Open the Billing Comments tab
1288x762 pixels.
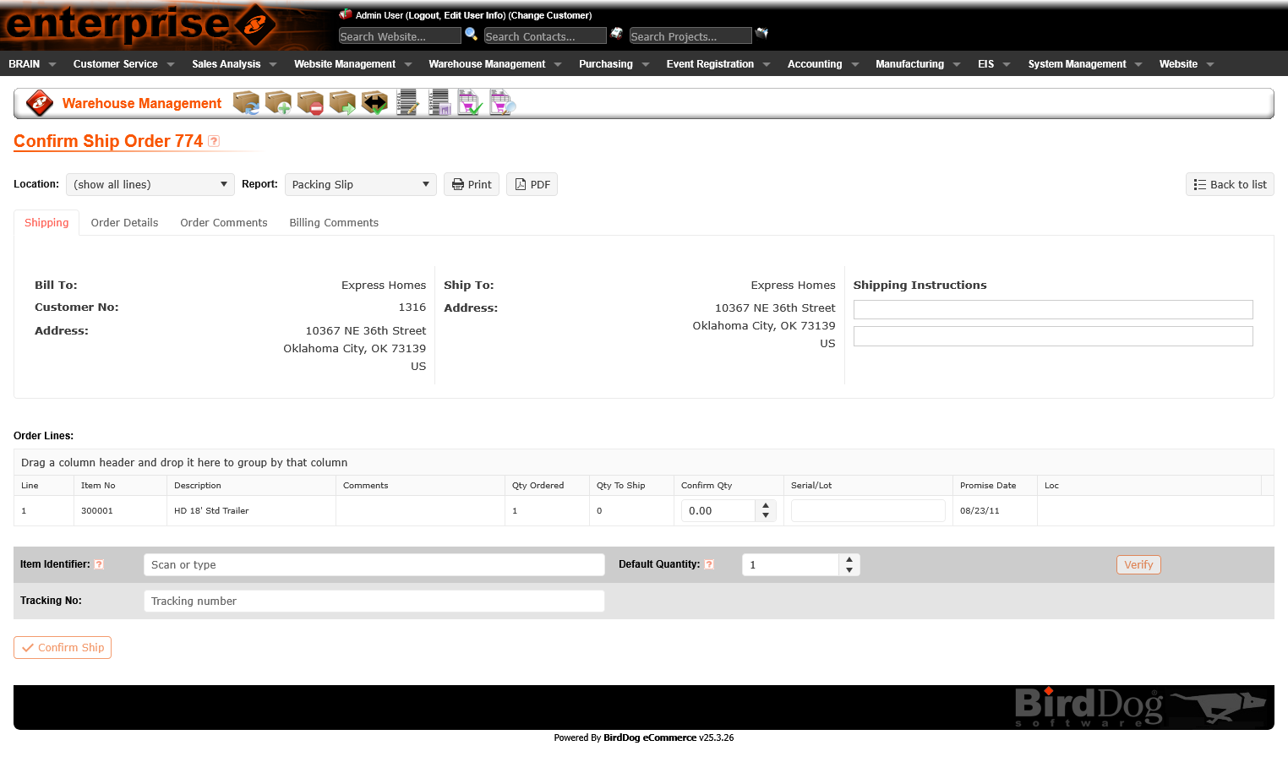click(334, 223)
